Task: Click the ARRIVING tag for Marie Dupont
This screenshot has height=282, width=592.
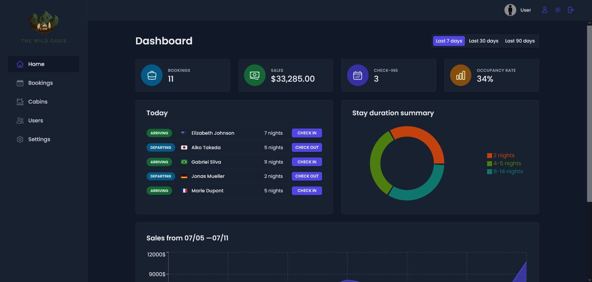Action: click(x=159, y=191)
